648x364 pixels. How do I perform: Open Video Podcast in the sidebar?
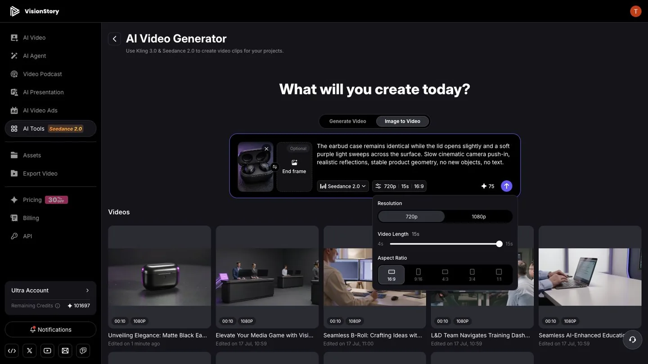pos(50,74)
